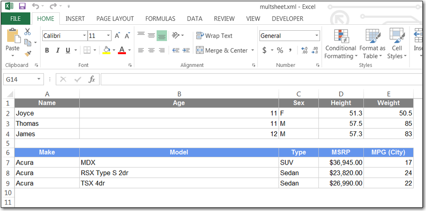Screen dimensions: 426x211
Task: Switch to the FORMULAS ribbon tab
Action: pos(160,19)
